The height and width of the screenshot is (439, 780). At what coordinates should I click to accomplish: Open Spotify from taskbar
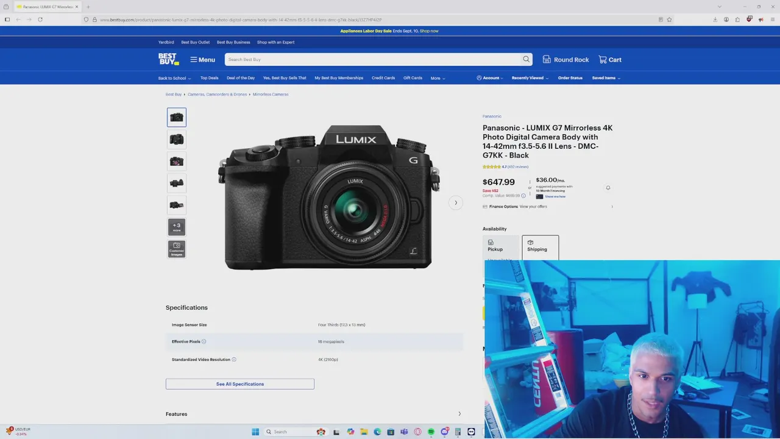pyautogui.click(x=431, y=432)
